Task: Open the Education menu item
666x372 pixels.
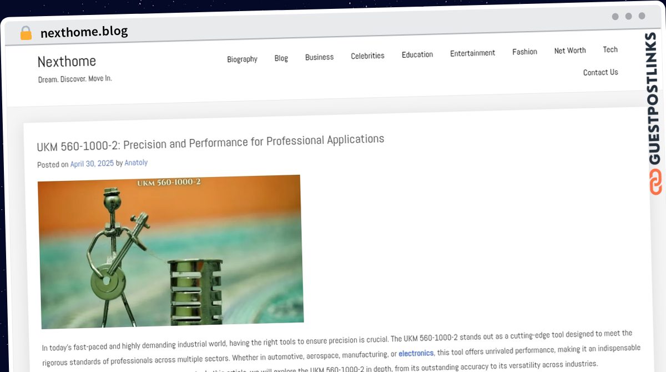Action: click(x=417, y=54)
